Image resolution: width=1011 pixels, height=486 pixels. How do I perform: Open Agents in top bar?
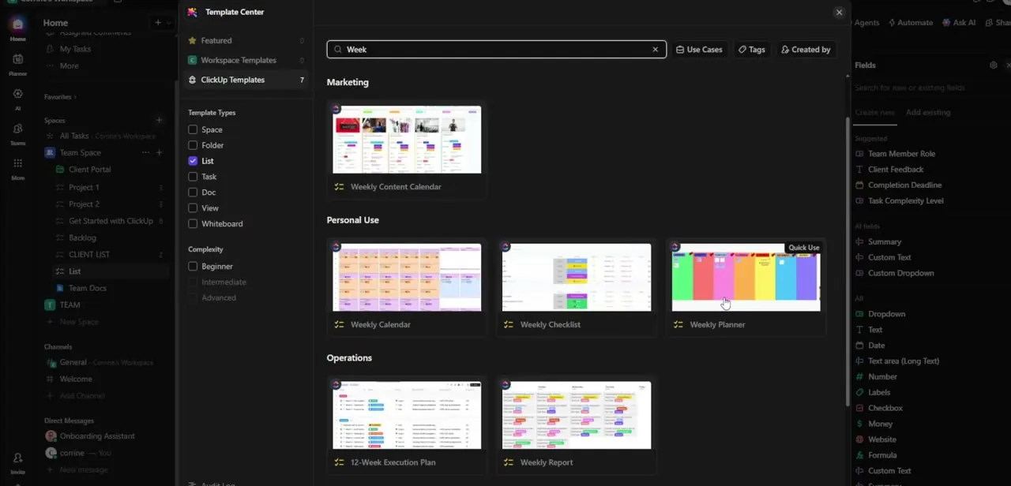[866, 23]
